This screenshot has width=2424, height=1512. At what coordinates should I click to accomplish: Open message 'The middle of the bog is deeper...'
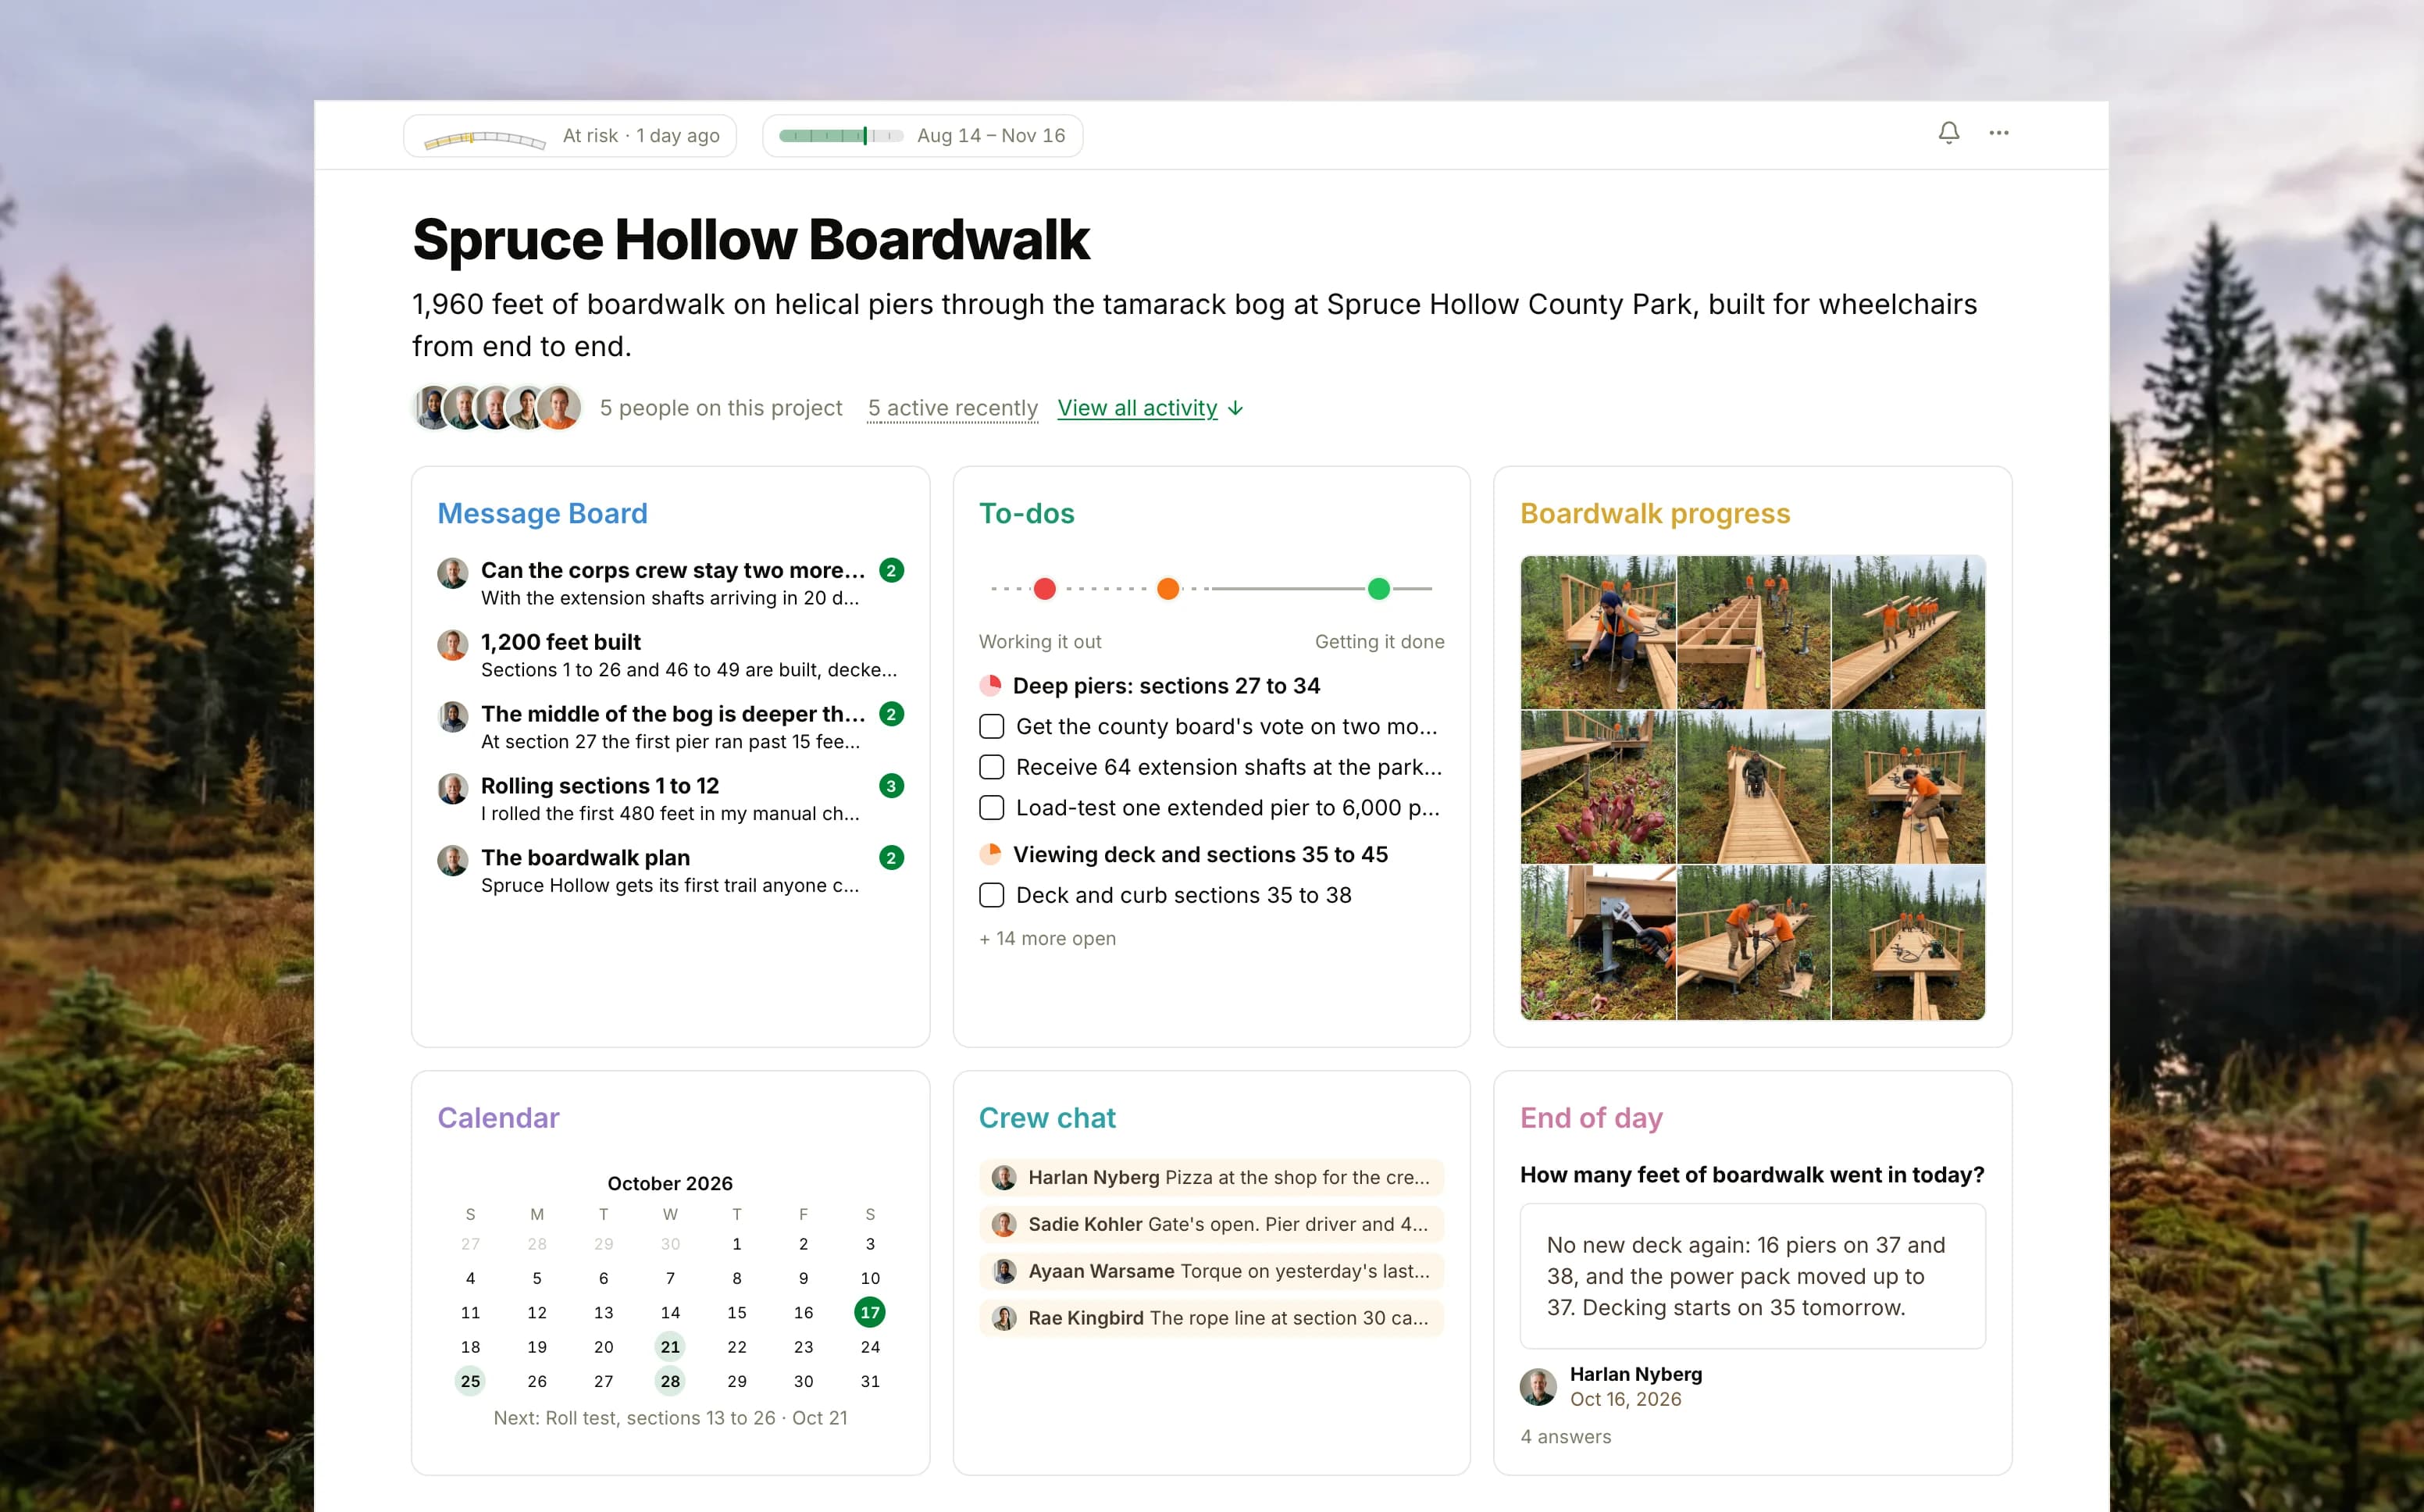tap(672, 727)
